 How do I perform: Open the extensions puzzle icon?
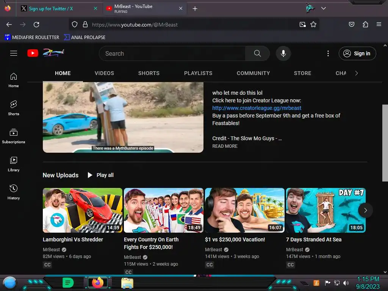pos(365,24)
